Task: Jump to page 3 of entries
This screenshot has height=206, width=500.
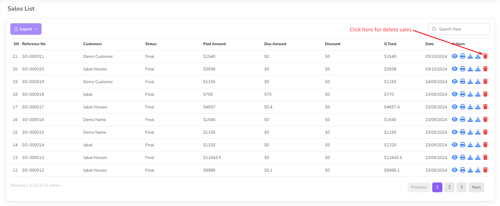Action: coord(461,187)
